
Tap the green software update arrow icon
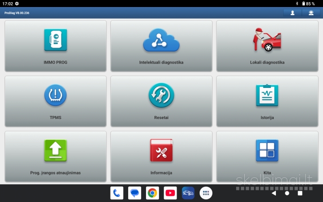[55, 151]
